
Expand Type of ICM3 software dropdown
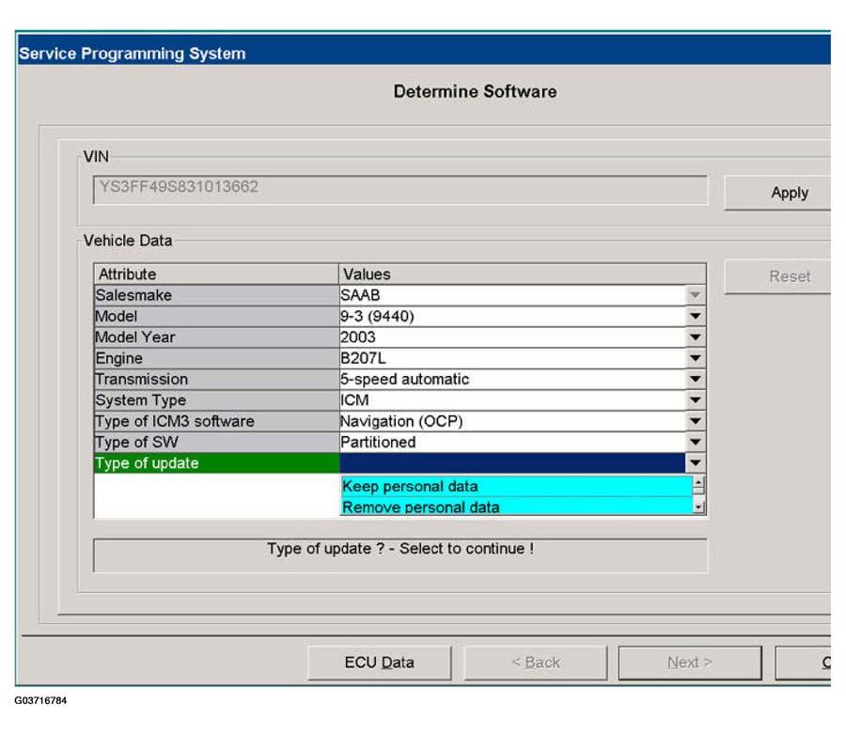(x=696, y=421)
